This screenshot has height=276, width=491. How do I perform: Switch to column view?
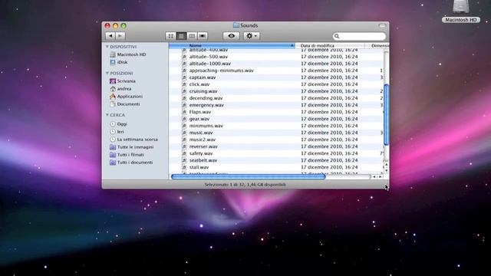[192, 36]
